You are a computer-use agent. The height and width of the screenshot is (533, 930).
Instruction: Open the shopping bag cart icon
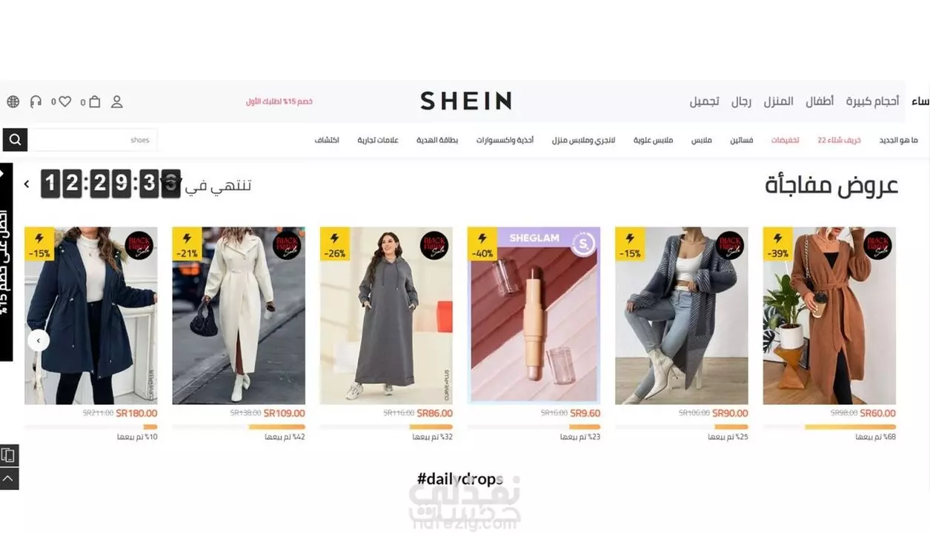click(x=94, y=102)
